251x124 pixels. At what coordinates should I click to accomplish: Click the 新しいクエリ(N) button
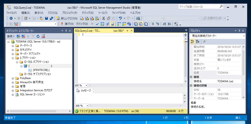67,18
